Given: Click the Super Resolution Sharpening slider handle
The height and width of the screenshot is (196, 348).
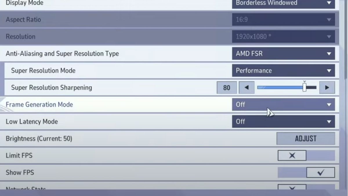Looking at the screenshot, I should click(x=304, y=87).
